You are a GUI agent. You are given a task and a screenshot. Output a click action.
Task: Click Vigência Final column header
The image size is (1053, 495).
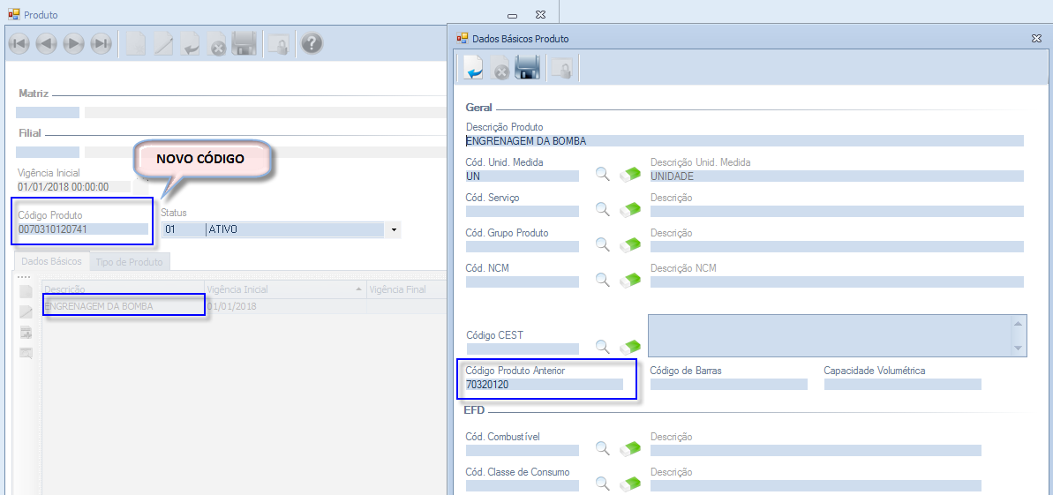(x=406, y=289)
